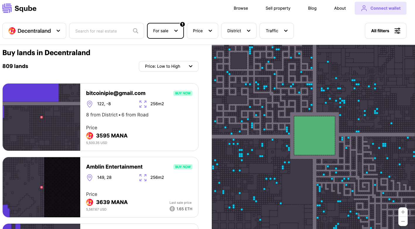Click the Sqube logo icon
The width and height of the screenshot is (415, 229).
coord(7,8)
